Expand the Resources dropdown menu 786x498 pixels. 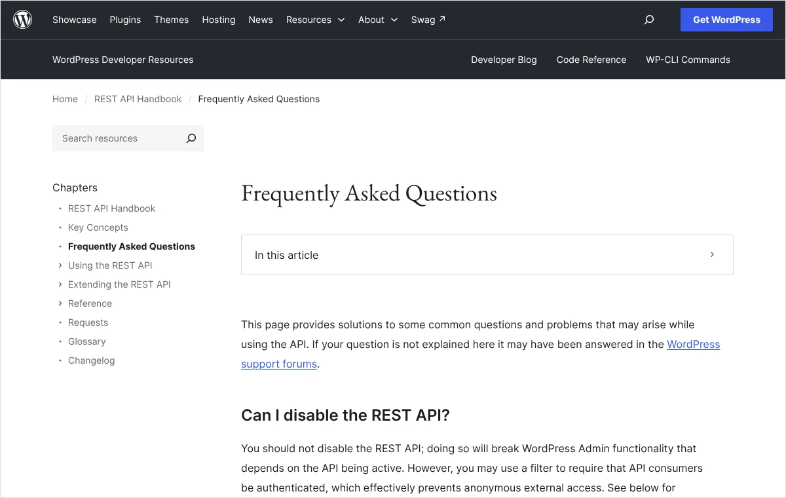pos(315,20)
